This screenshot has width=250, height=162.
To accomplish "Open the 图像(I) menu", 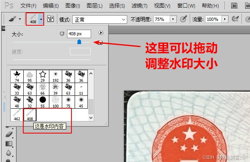I will click(73, 6).
